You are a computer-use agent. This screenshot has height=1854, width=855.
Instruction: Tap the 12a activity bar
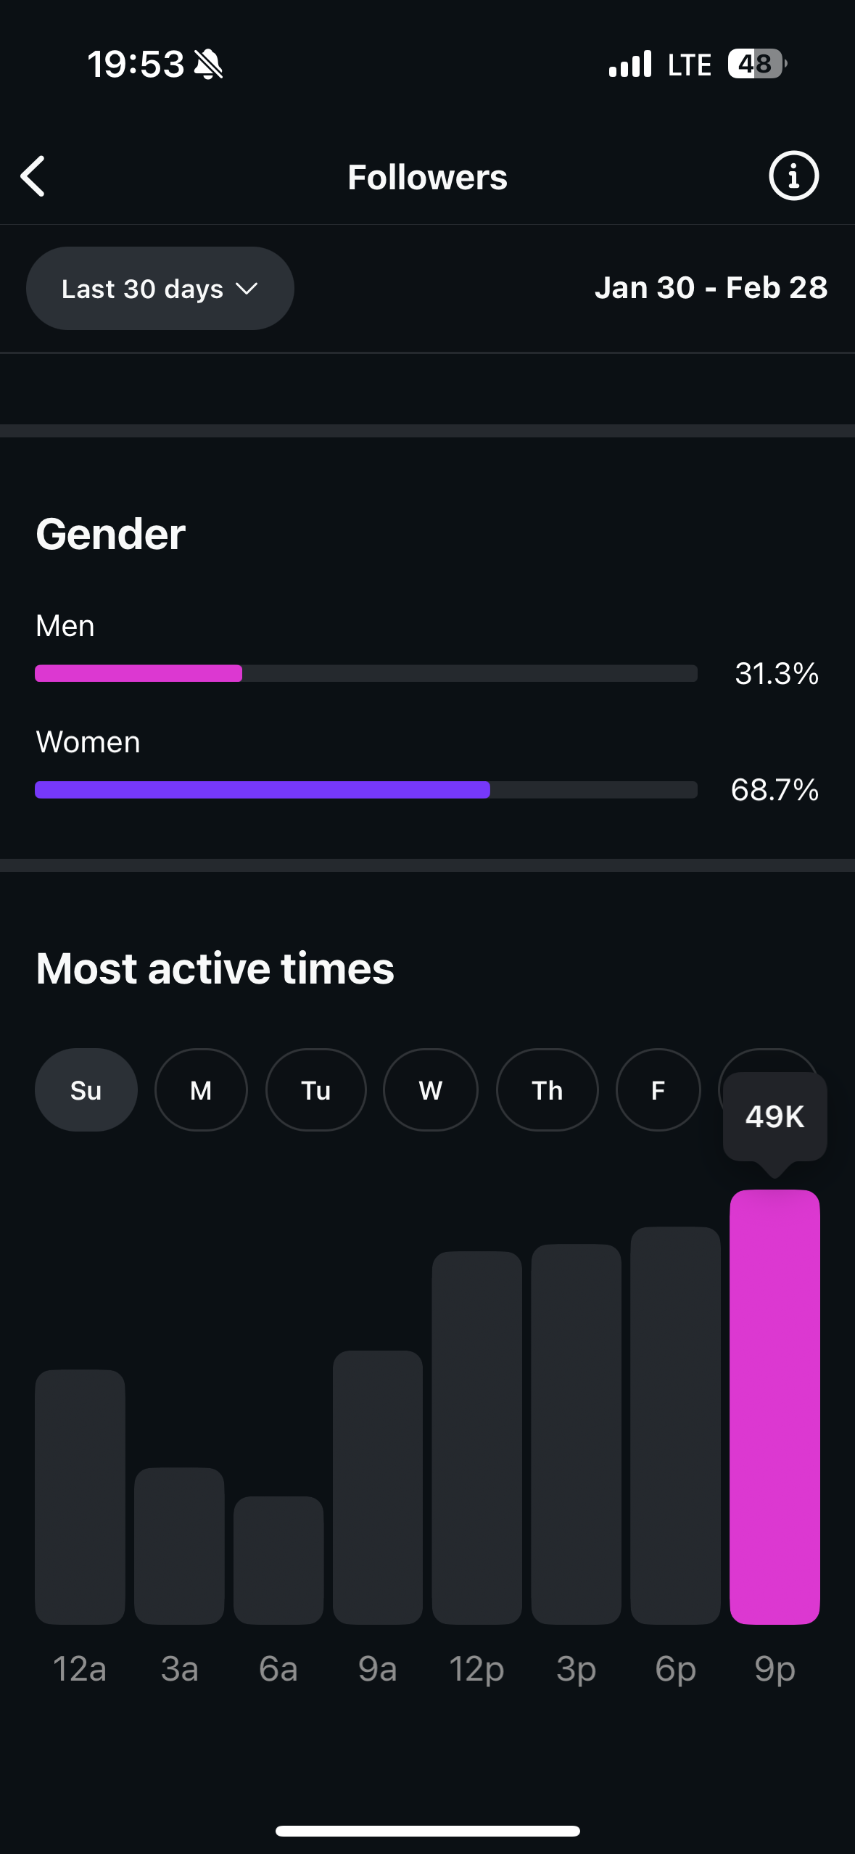(x=80, y=1496)
